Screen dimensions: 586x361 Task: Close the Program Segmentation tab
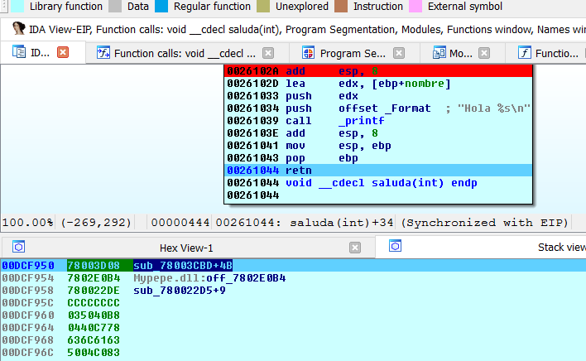click(398, 53)
